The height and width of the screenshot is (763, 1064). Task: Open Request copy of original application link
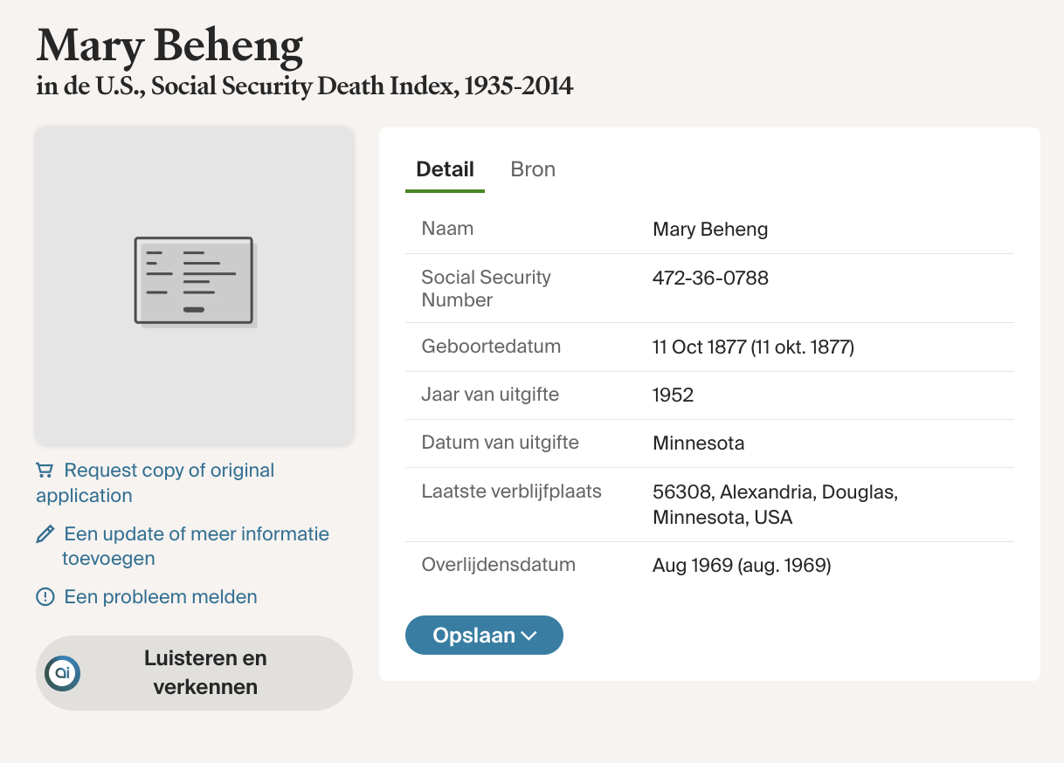169,471
